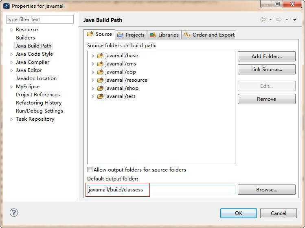Viewport: 305px width, 228px height.
Task: Switch to the Libraries tab
Action: tap(164, 35)
